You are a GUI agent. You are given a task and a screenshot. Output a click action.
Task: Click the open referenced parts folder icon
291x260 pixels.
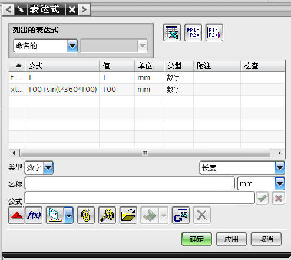(128, 215)
